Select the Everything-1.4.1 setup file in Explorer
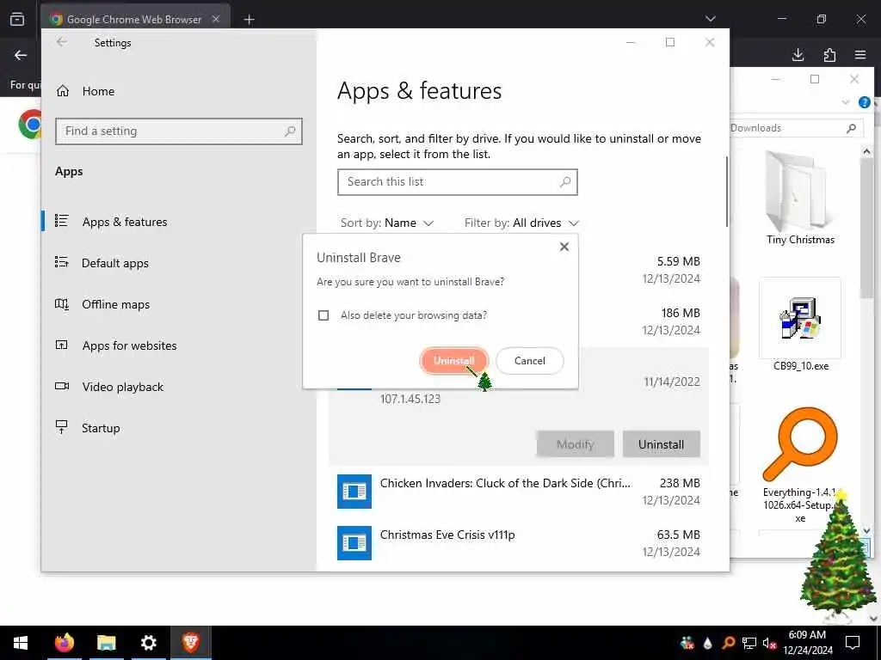The width and height of the screenshot is (881, 660). tap(800, 465)
